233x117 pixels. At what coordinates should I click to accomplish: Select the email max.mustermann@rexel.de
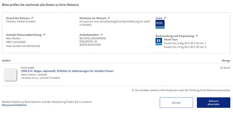click(x=23, y=46)
